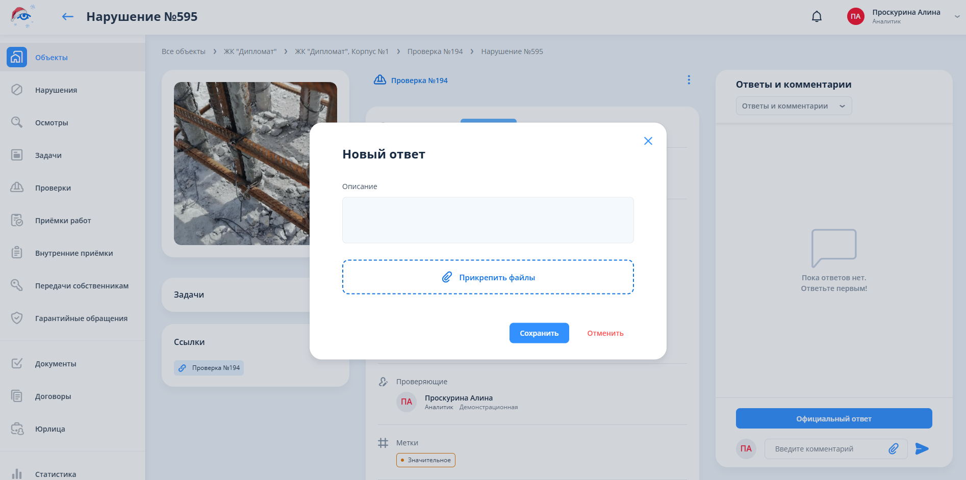Click the back arrow next to Нарушение №595

(x=67, y=17)
